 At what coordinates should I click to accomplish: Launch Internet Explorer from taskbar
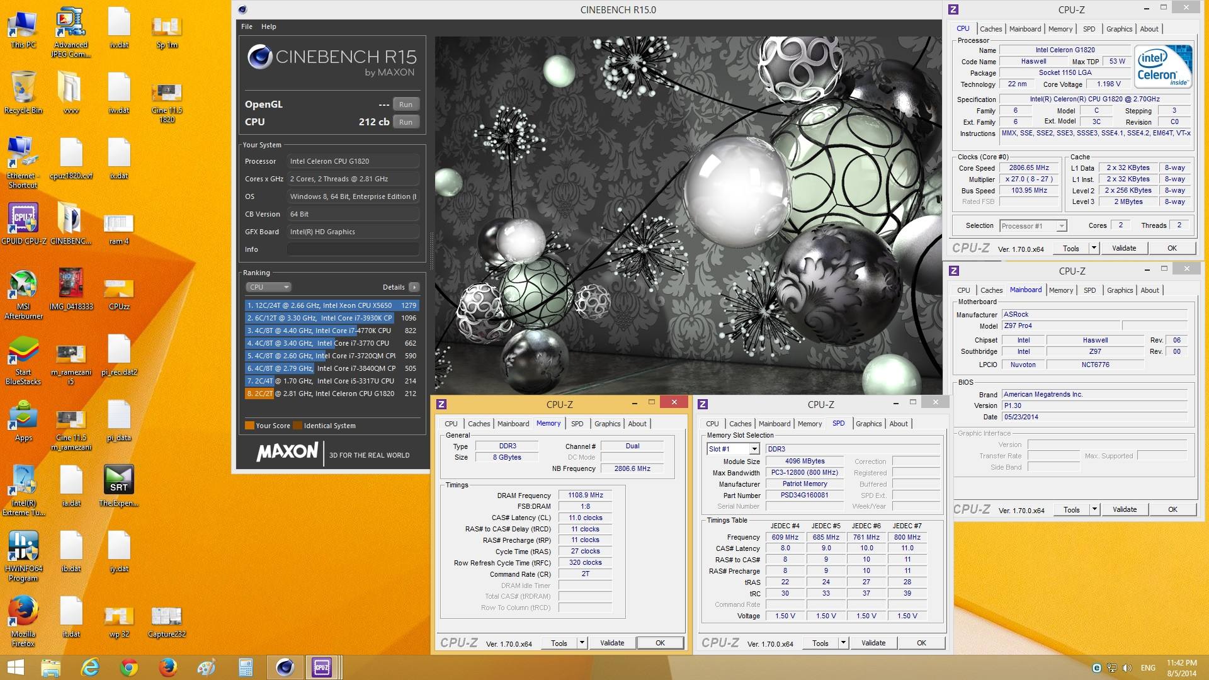pyautogui.click(x=90, y=667)
